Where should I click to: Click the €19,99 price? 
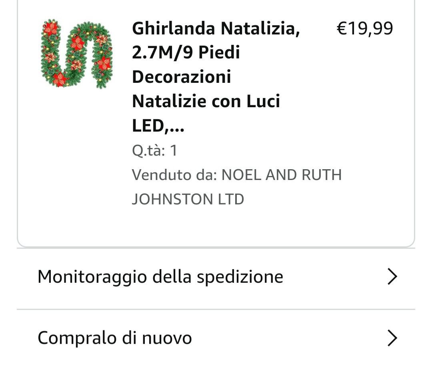click(x=365, y=29)
